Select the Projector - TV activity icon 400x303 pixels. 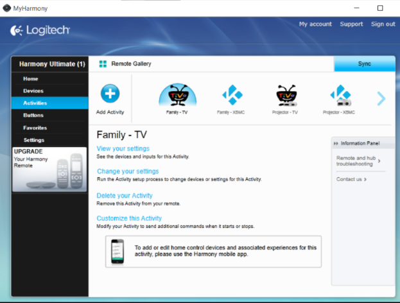coord(286,96)
